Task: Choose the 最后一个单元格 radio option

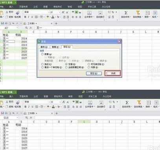Action: (x=42, y=67)
